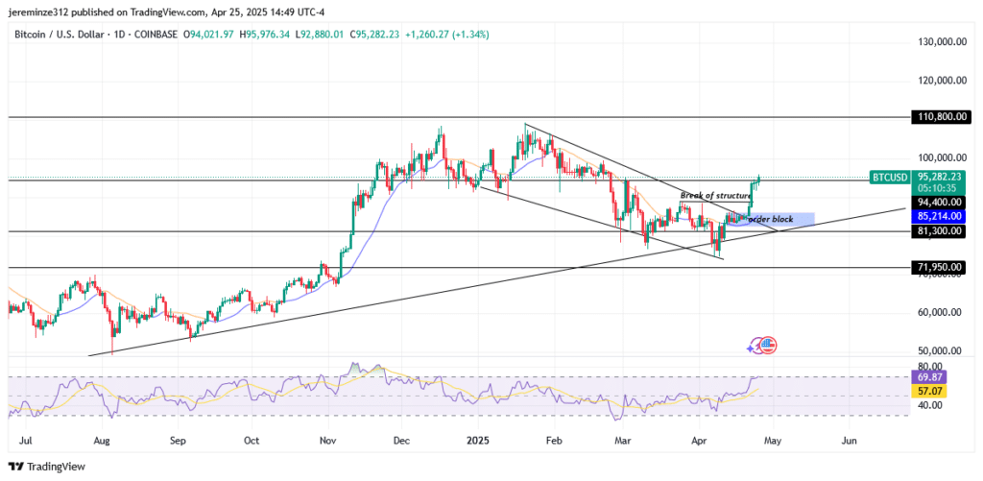Viewport: 983px width, 481px height.
Task: Click the Jul label on time axis
Action: point(27,441)
